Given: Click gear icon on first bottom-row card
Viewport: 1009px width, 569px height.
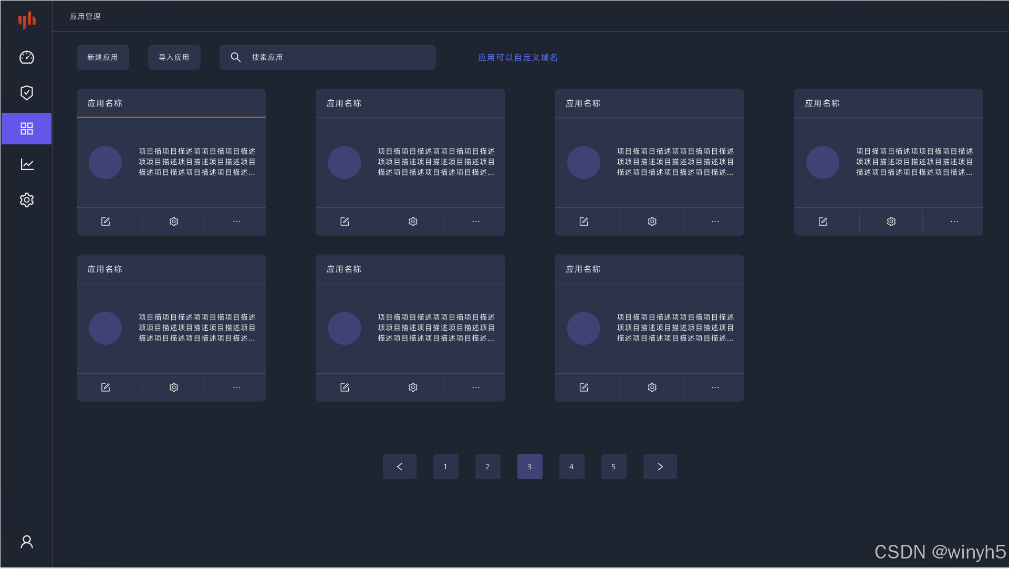Looking at the screenshot, I should [x=174, y=387].
